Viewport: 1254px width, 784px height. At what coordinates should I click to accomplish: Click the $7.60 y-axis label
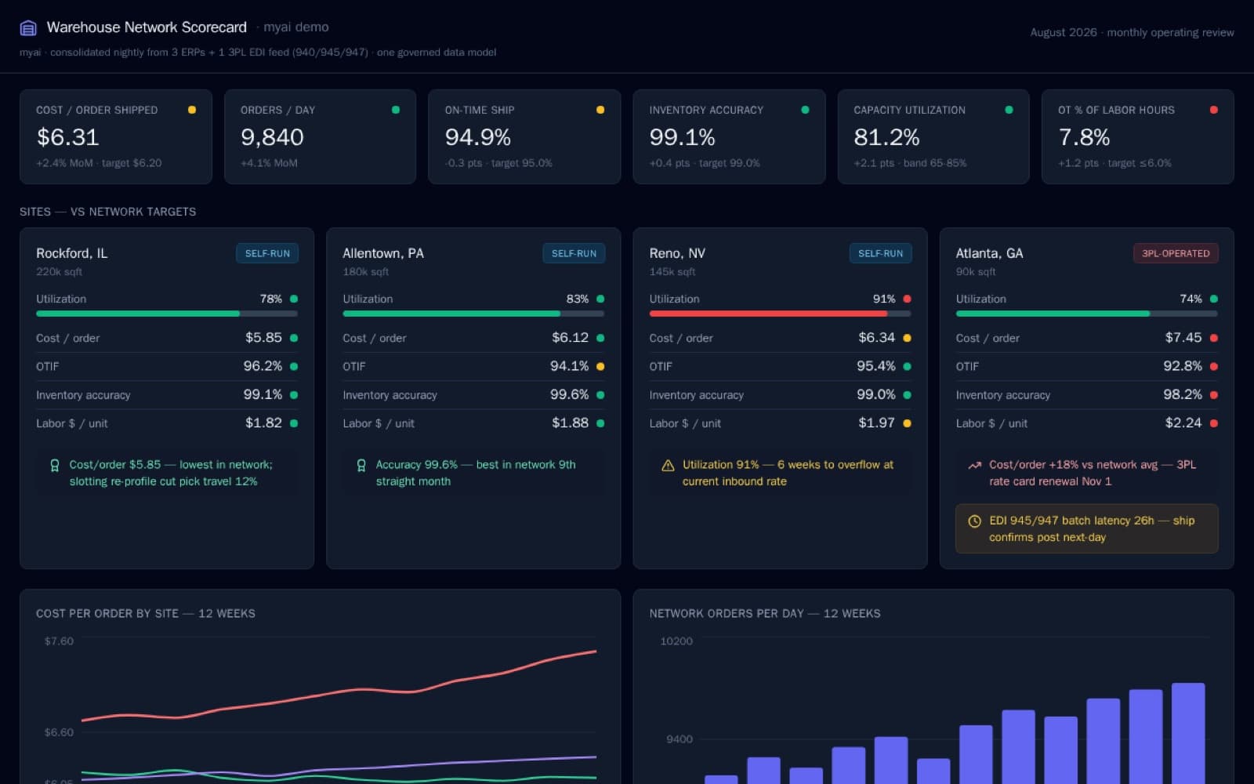tap(59, 641)
